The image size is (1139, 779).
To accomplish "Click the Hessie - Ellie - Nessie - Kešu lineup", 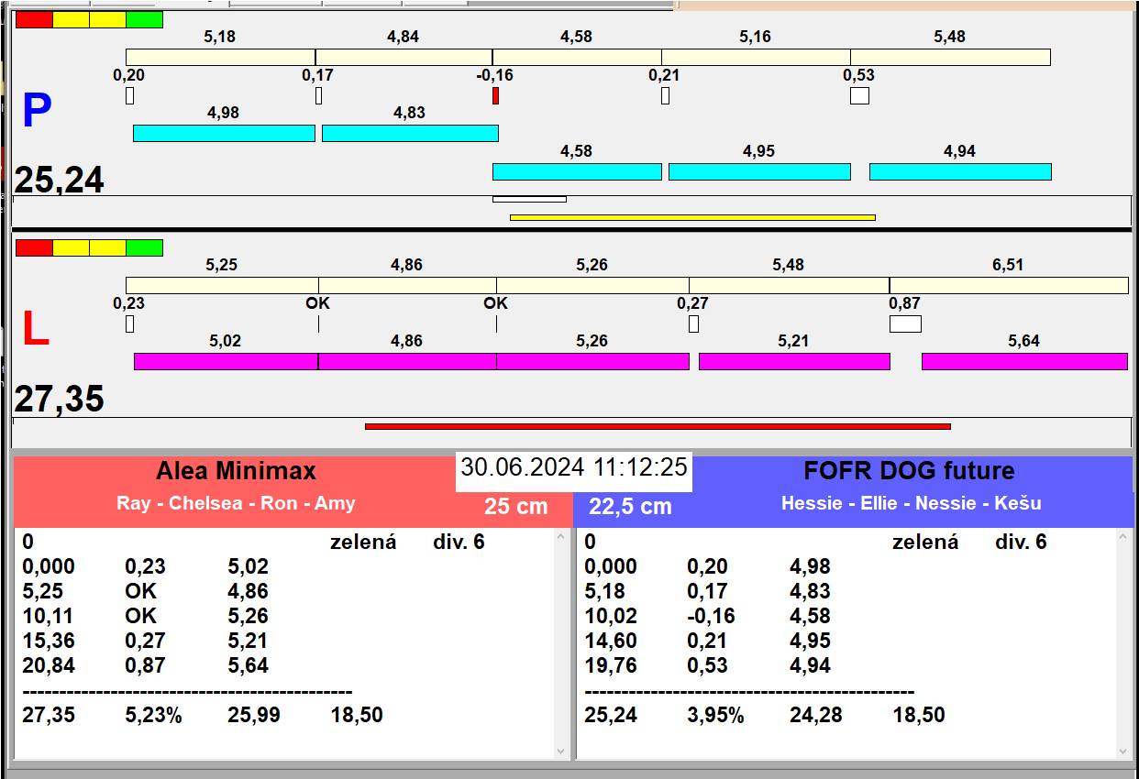I will (912, 503).
